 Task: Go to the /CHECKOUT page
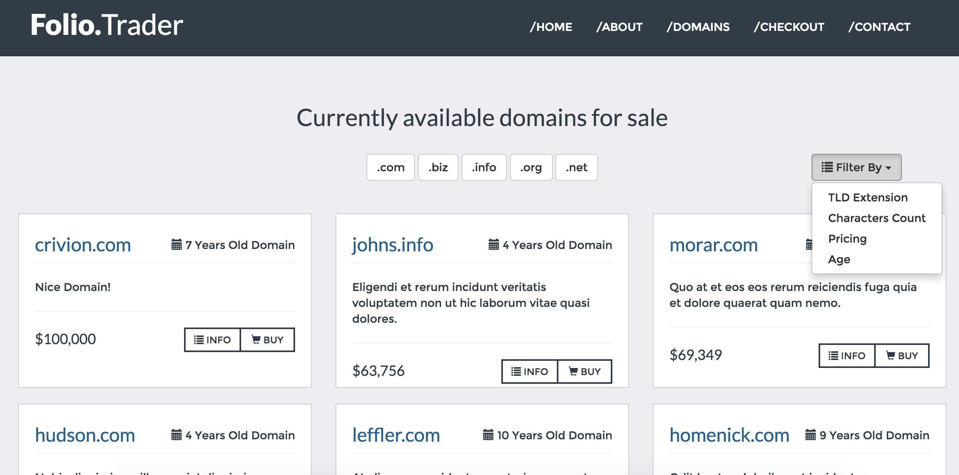[789, 27]
